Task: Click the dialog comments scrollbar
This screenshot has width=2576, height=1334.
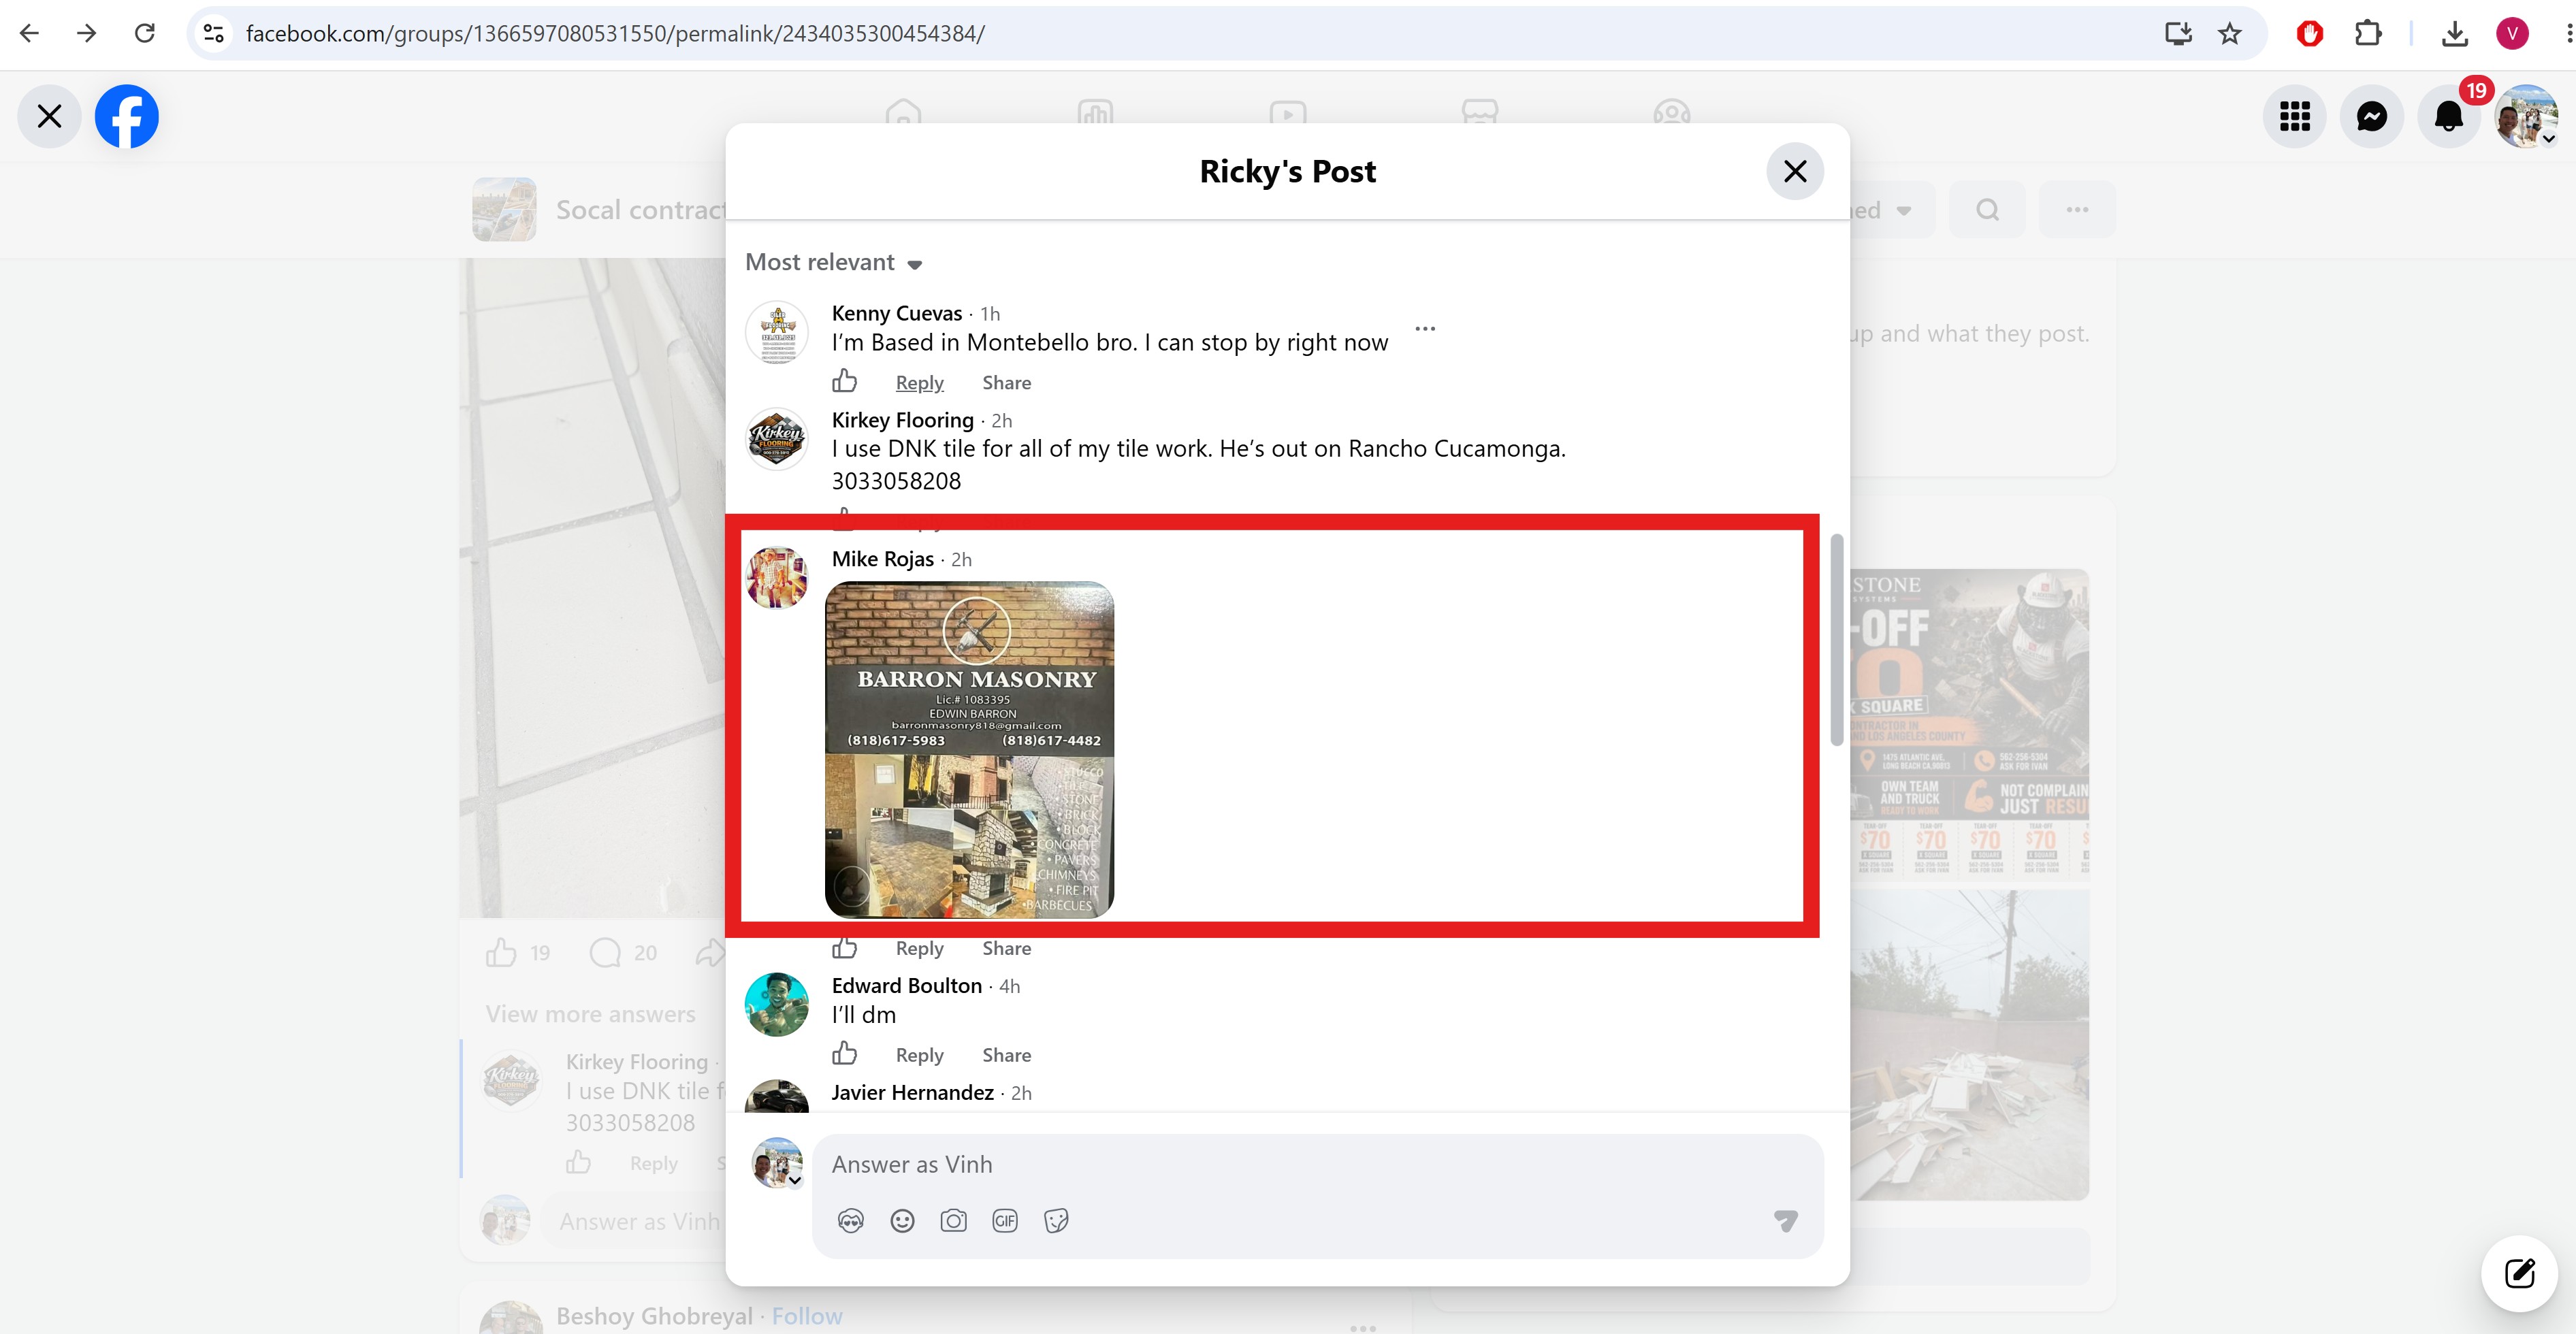Action: pos(1836,640)
